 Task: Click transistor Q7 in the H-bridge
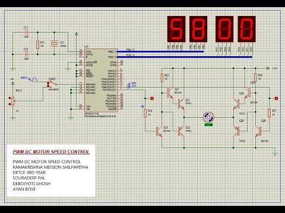(x=170, y=93)
